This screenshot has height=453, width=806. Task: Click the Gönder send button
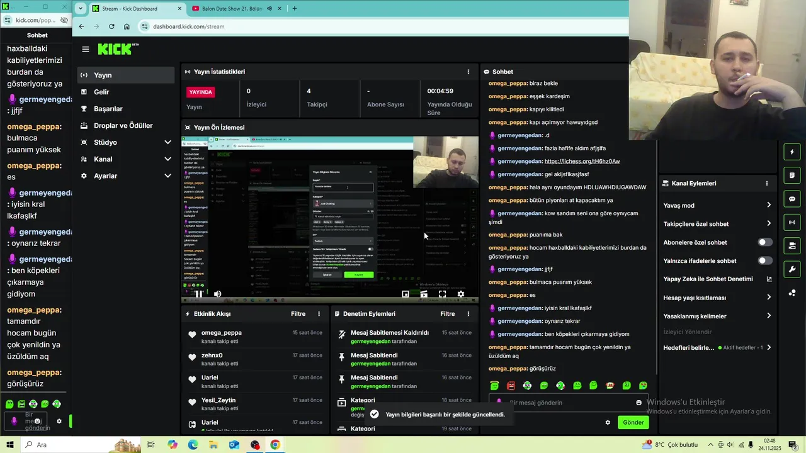pos(633,422)
